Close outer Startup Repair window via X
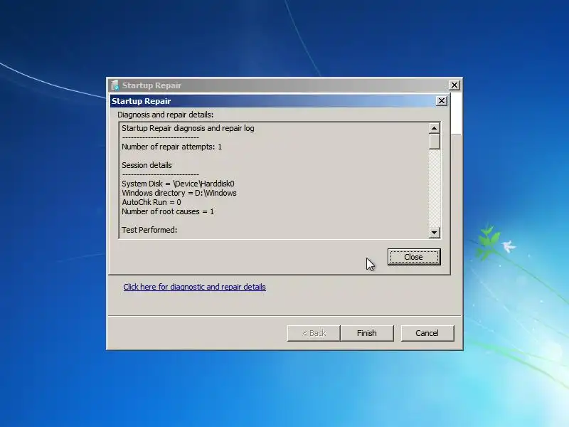The height and width of the screenshot is (427, 569). (454, 85)
